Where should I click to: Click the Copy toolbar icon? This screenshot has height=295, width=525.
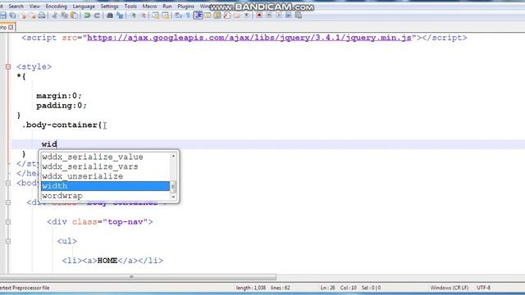tap(64, 16)
